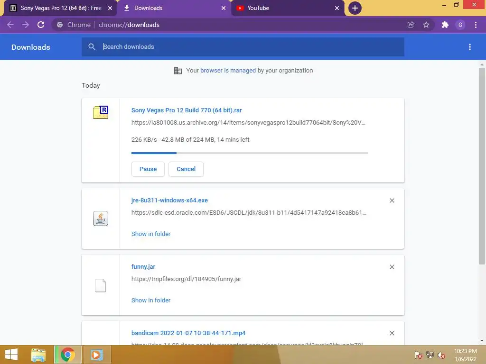486x364 pixels.
Task: Bookmark this page with the star icon
Action: coord(426,25)
